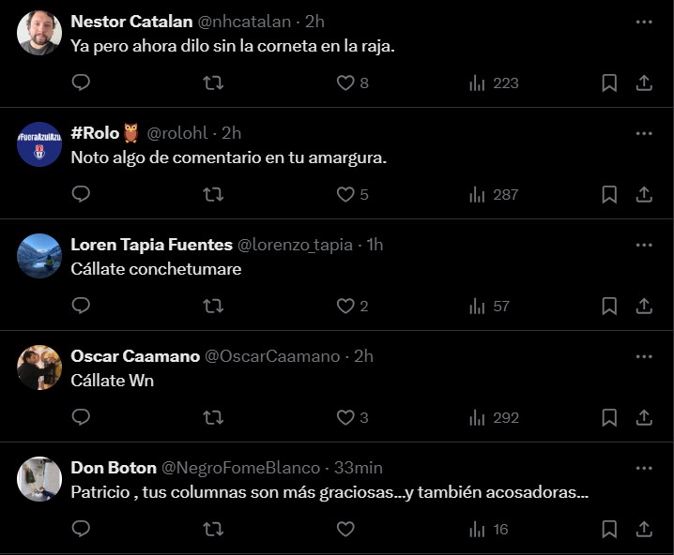
Task: Open more options on #Rolo's tweet
Action: tap(643, 133)
